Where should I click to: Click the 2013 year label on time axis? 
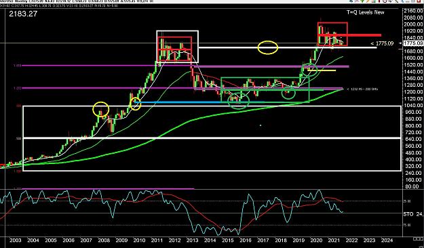[x=192, y=240]
